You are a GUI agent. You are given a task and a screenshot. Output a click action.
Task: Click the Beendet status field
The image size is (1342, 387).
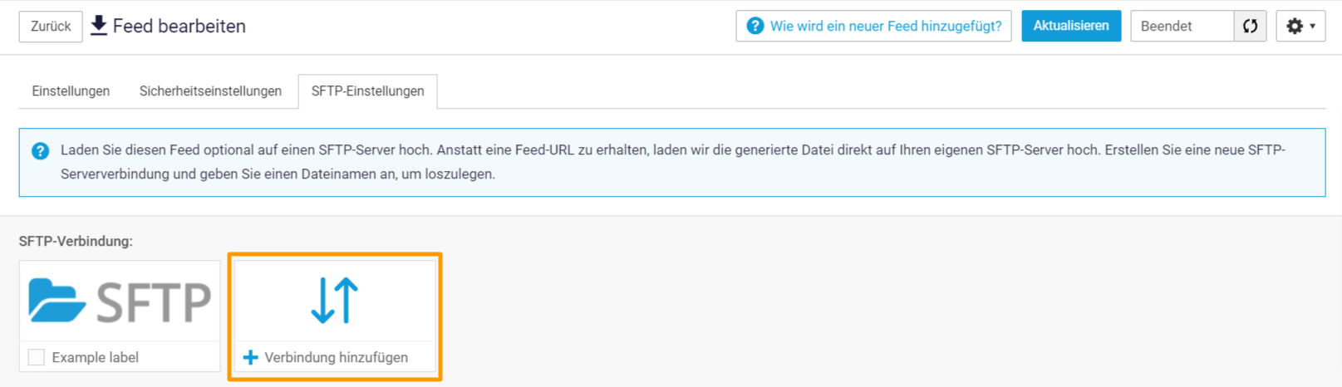[1182, 26]
